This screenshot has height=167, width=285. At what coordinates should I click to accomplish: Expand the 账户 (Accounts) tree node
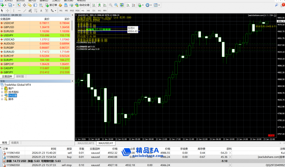2,88
